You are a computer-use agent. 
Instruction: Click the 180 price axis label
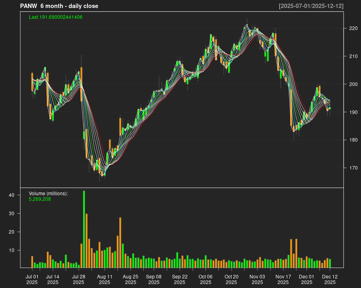353,140
